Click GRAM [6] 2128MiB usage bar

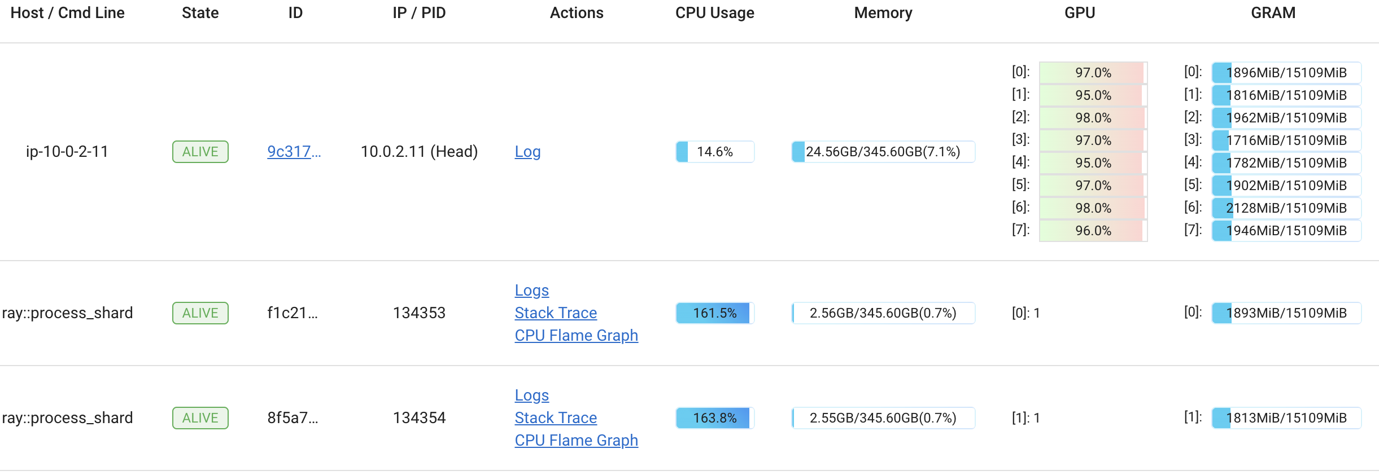1286,208
